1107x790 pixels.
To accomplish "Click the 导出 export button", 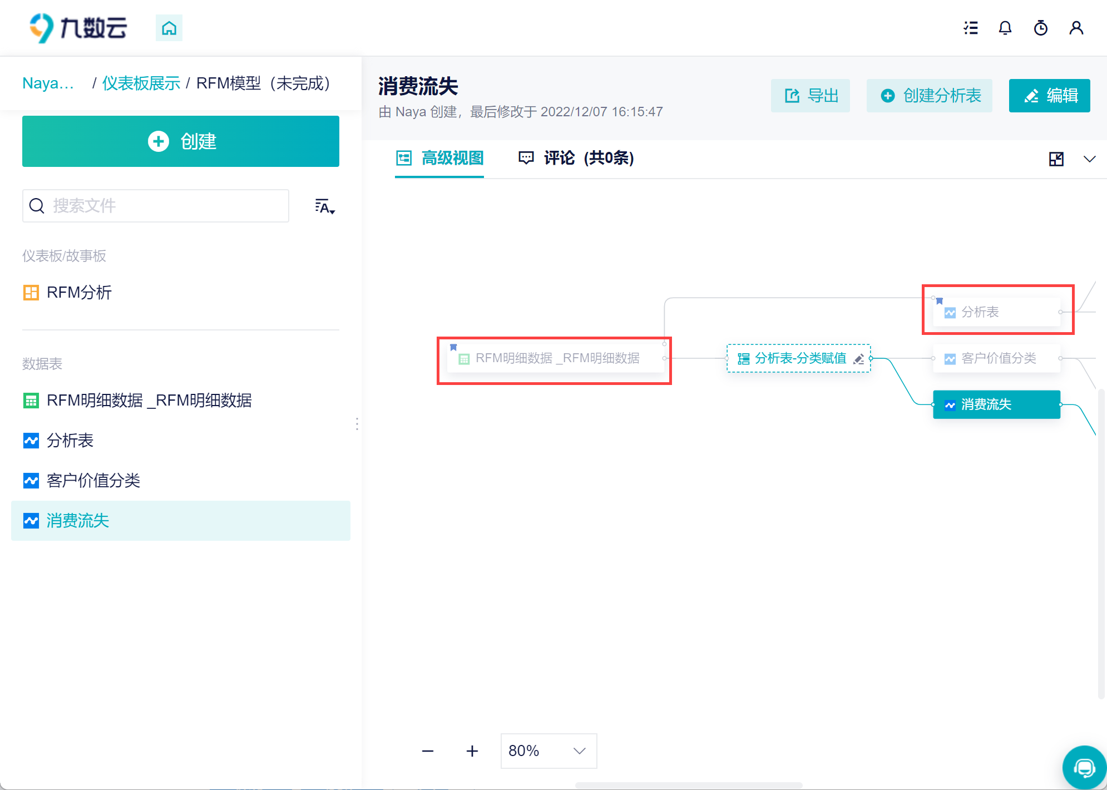I will coord(810,96).
